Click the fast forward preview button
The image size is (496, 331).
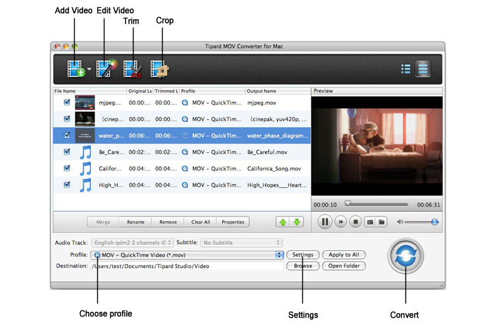[x=341, y=222]
